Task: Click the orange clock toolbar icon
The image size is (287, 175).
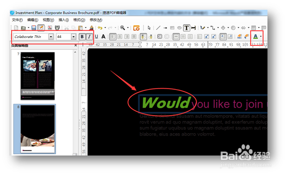Action: click(x=136, y=28)
